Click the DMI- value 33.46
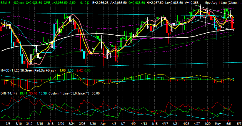The height and width of the screenshot is (126, 242). coord(33,93)
